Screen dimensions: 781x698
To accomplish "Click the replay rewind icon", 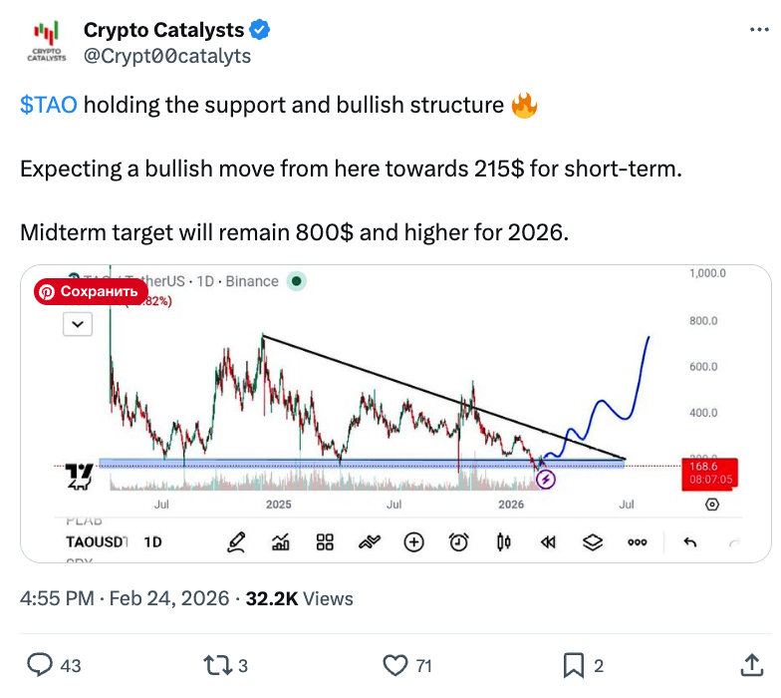I will (547, 542).
